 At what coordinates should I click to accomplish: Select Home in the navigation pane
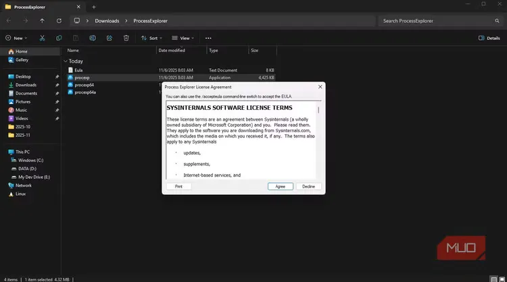pyautogui.click(x=30, y=51)
